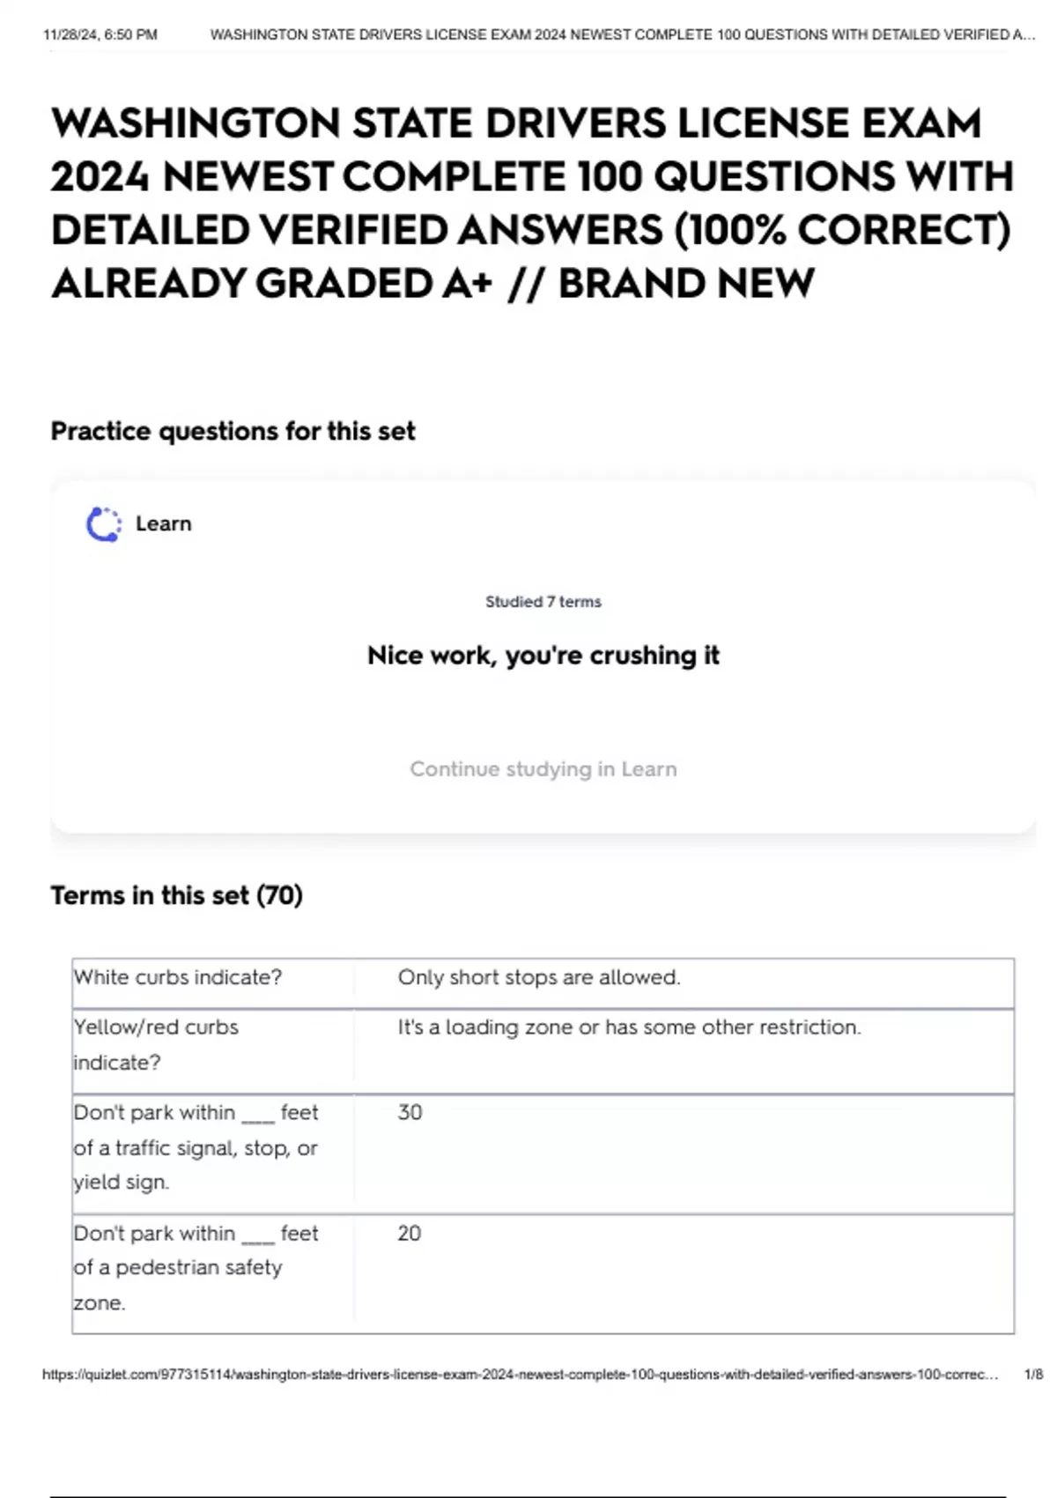The width and height of the screenshot is (1057, 1498).
Task: Select the pedestrian safety zone parking question
Action: (x=196, y=1267)
